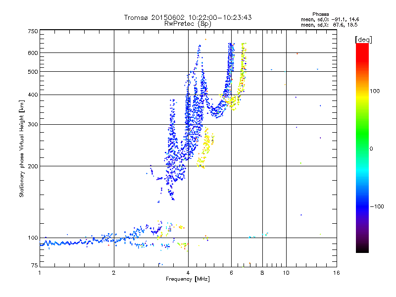Click the "[deg]" colorbar unit label

[363, 40]
